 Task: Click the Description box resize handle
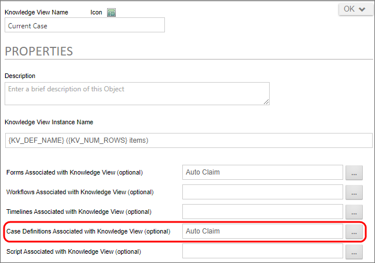[266, 102]
